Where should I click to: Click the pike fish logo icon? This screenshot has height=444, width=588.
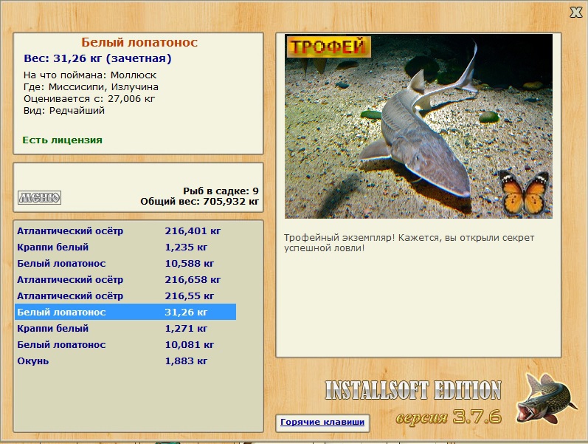pos(546,398)
